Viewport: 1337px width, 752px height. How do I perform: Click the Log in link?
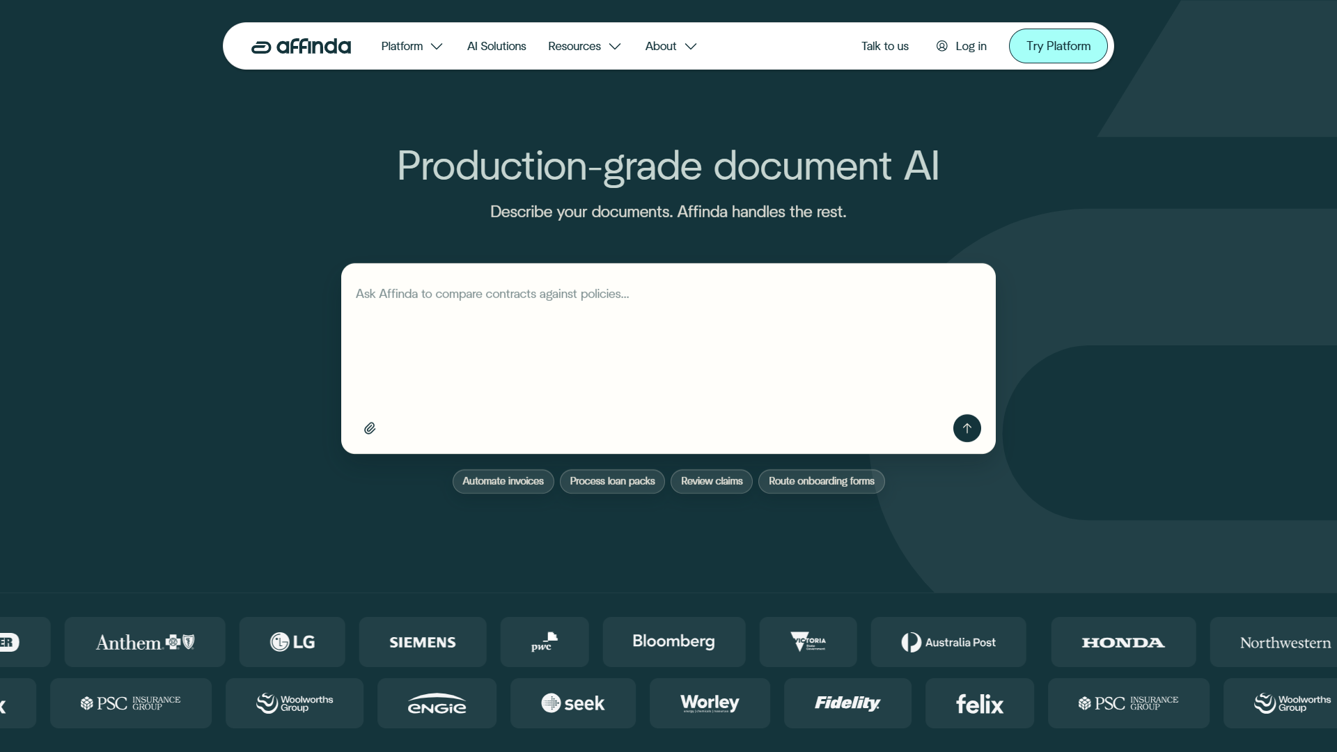(x=962, y=46)
